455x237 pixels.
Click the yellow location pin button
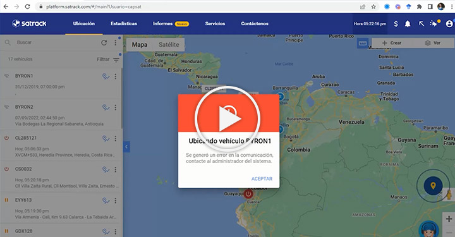pyautogui.click(x=433, y=186)
